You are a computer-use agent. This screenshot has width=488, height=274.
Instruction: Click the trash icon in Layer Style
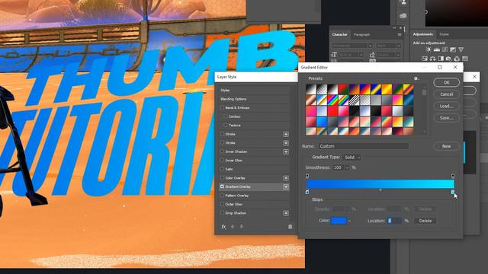click(x=290, y=227)
